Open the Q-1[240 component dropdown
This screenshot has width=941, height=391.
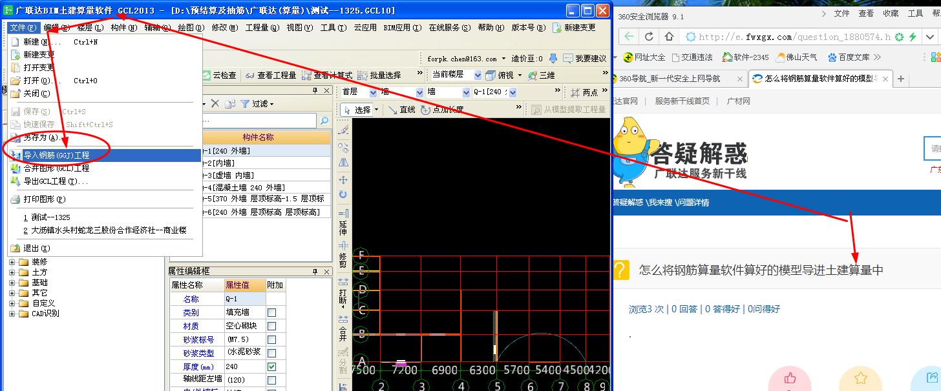tap(513, 92)
